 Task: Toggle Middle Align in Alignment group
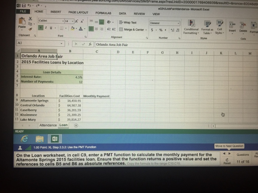(x=97, y=22)
